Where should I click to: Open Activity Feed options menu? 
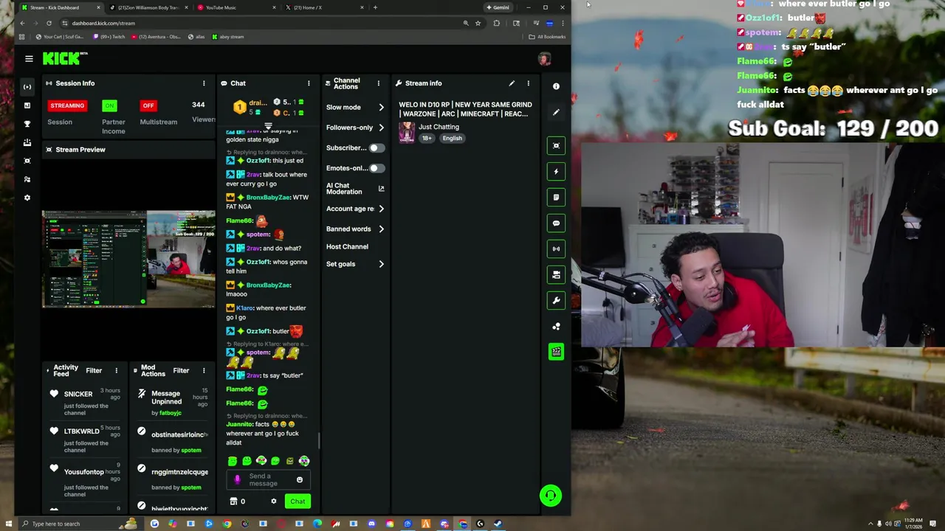coord(116,371)
